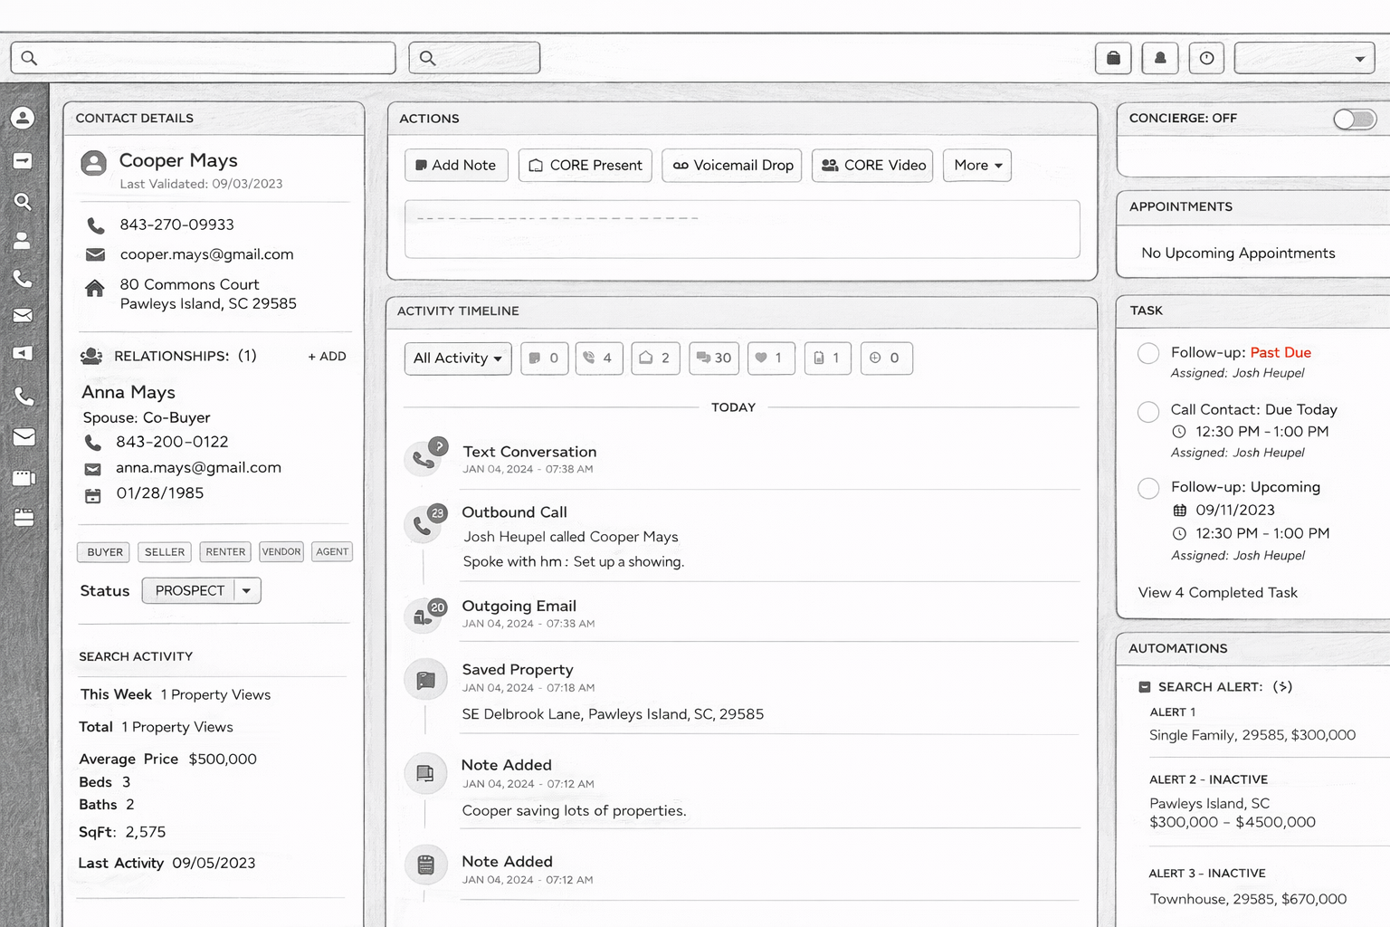Open first Note Added timeline icon
Screen dimensions: 1390x927
click(425, 774)
